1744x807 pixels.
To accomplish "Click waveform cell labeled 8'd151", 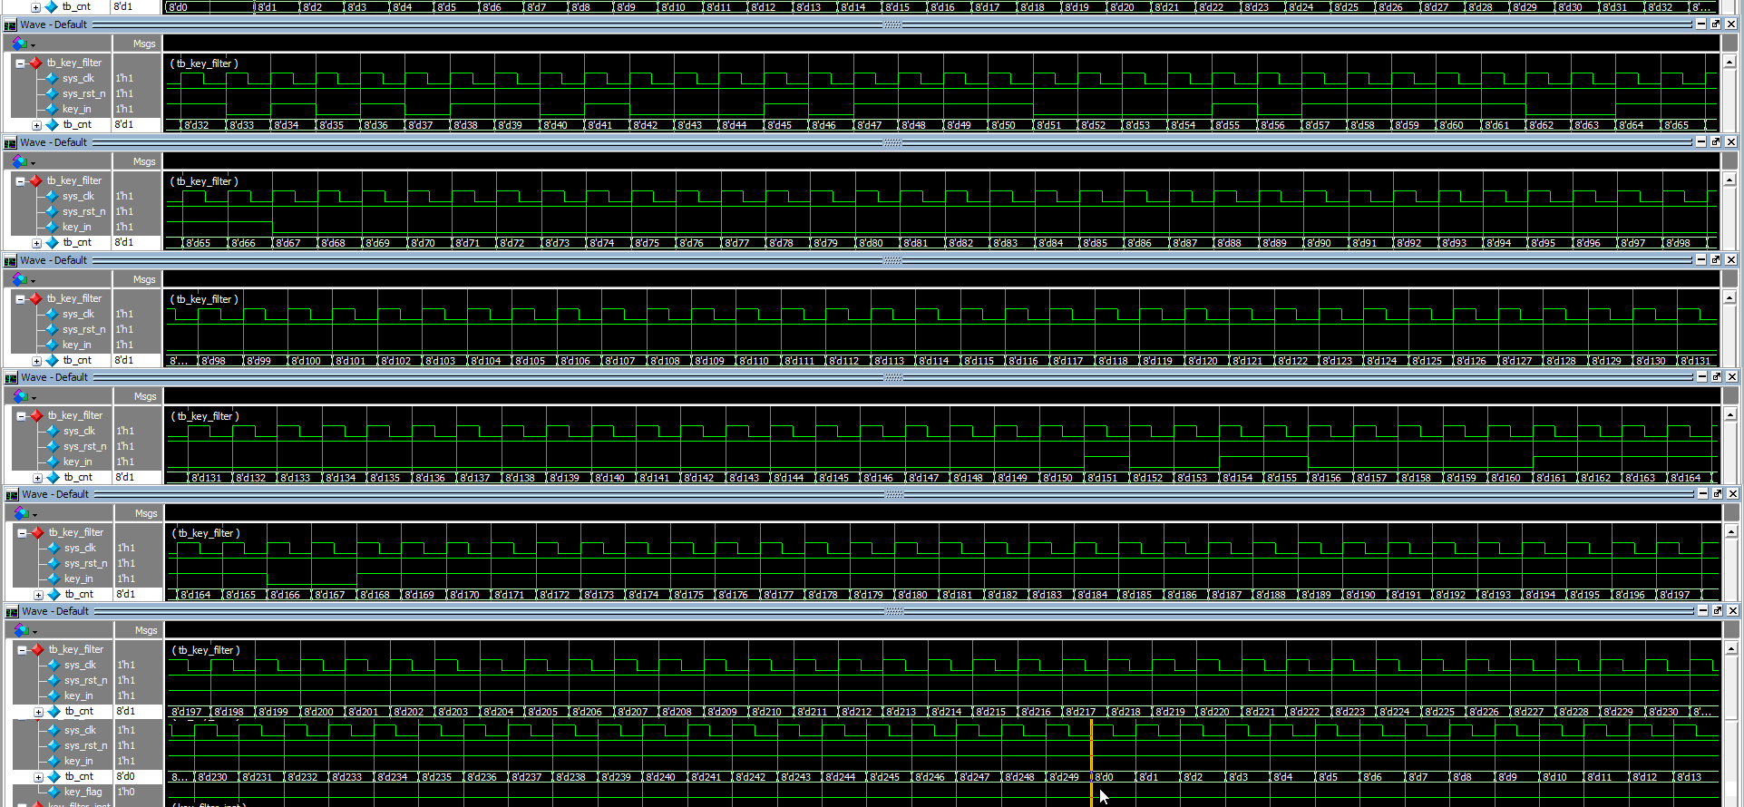I will click(x=1106, y=479).
